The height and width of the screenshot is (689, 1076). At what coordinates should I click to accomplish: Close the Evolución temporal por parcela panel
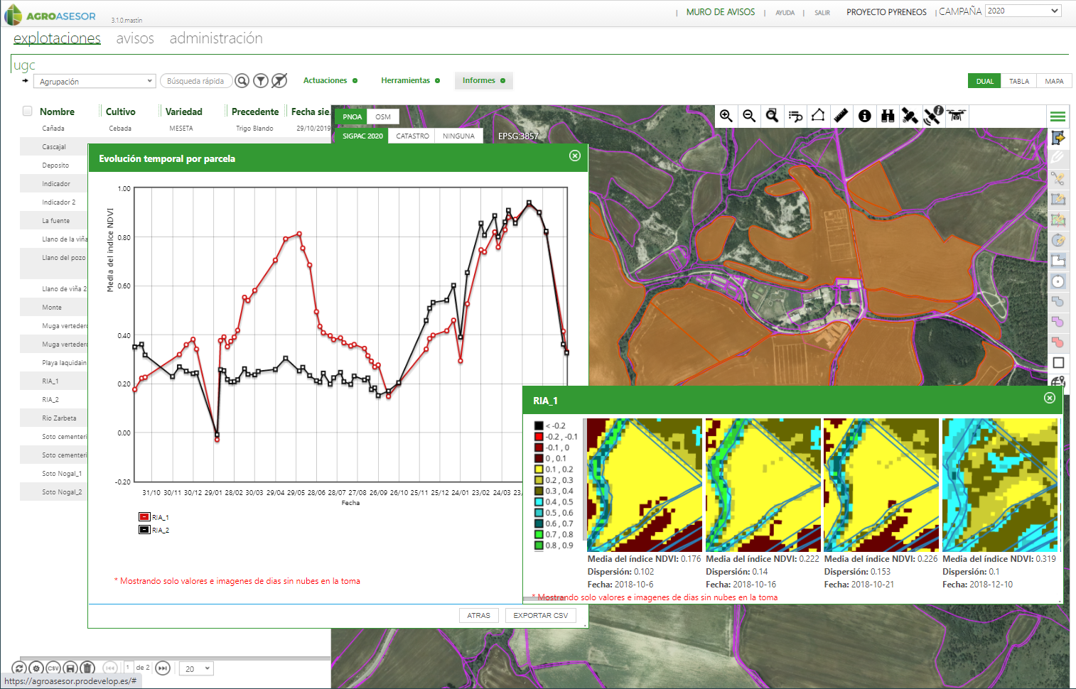pyautogui.click(x=575, y=156)
